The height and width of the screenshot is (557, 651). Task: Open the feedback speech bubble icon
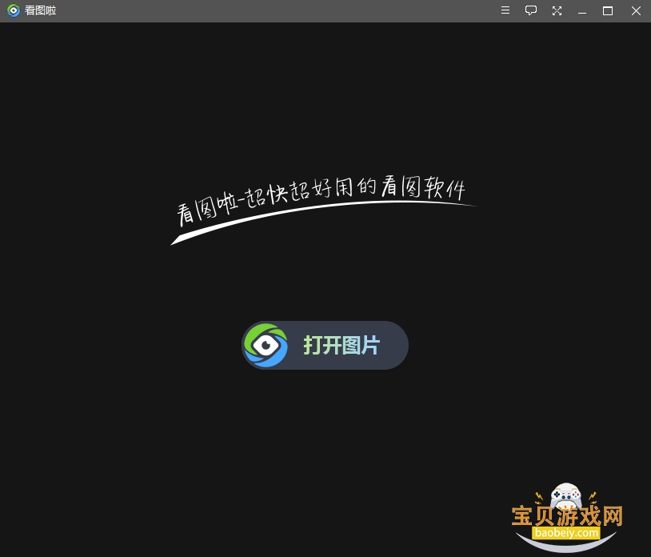(531, 10)
